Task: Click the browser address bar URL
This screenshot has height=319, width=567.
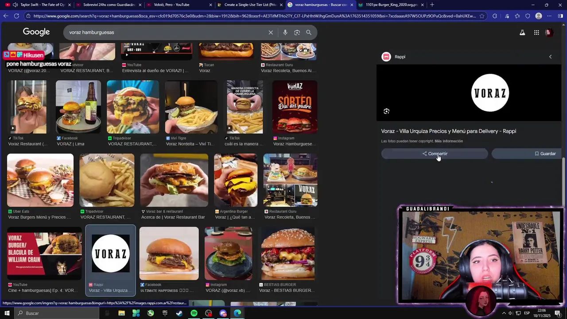Action: click(255, 16)
